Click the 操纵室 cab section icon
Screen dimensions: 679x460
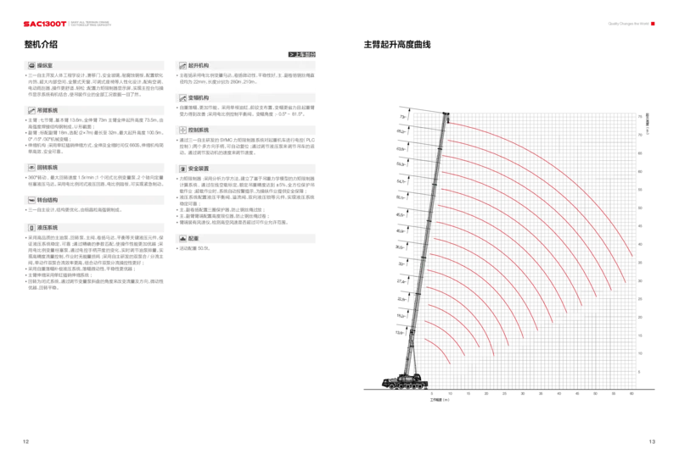click(x=31, y=65)
